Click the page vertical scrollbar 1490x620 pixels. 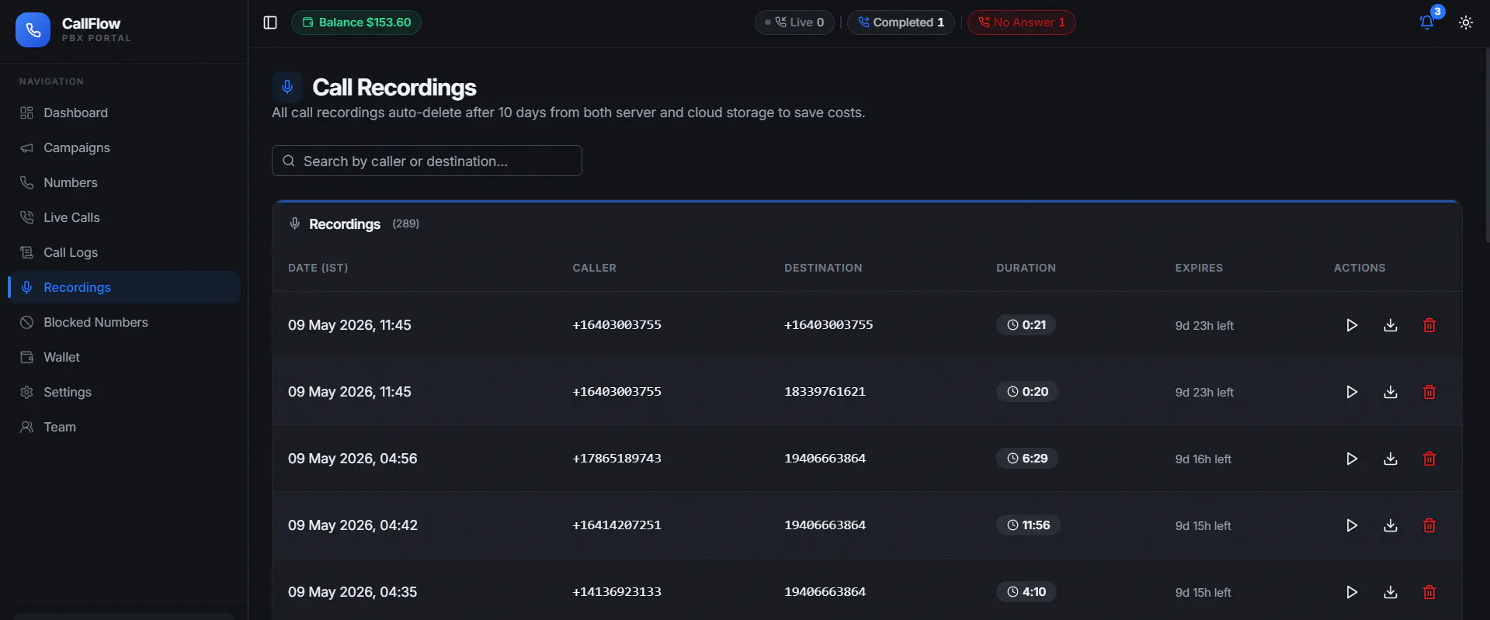pos(1486,147)
